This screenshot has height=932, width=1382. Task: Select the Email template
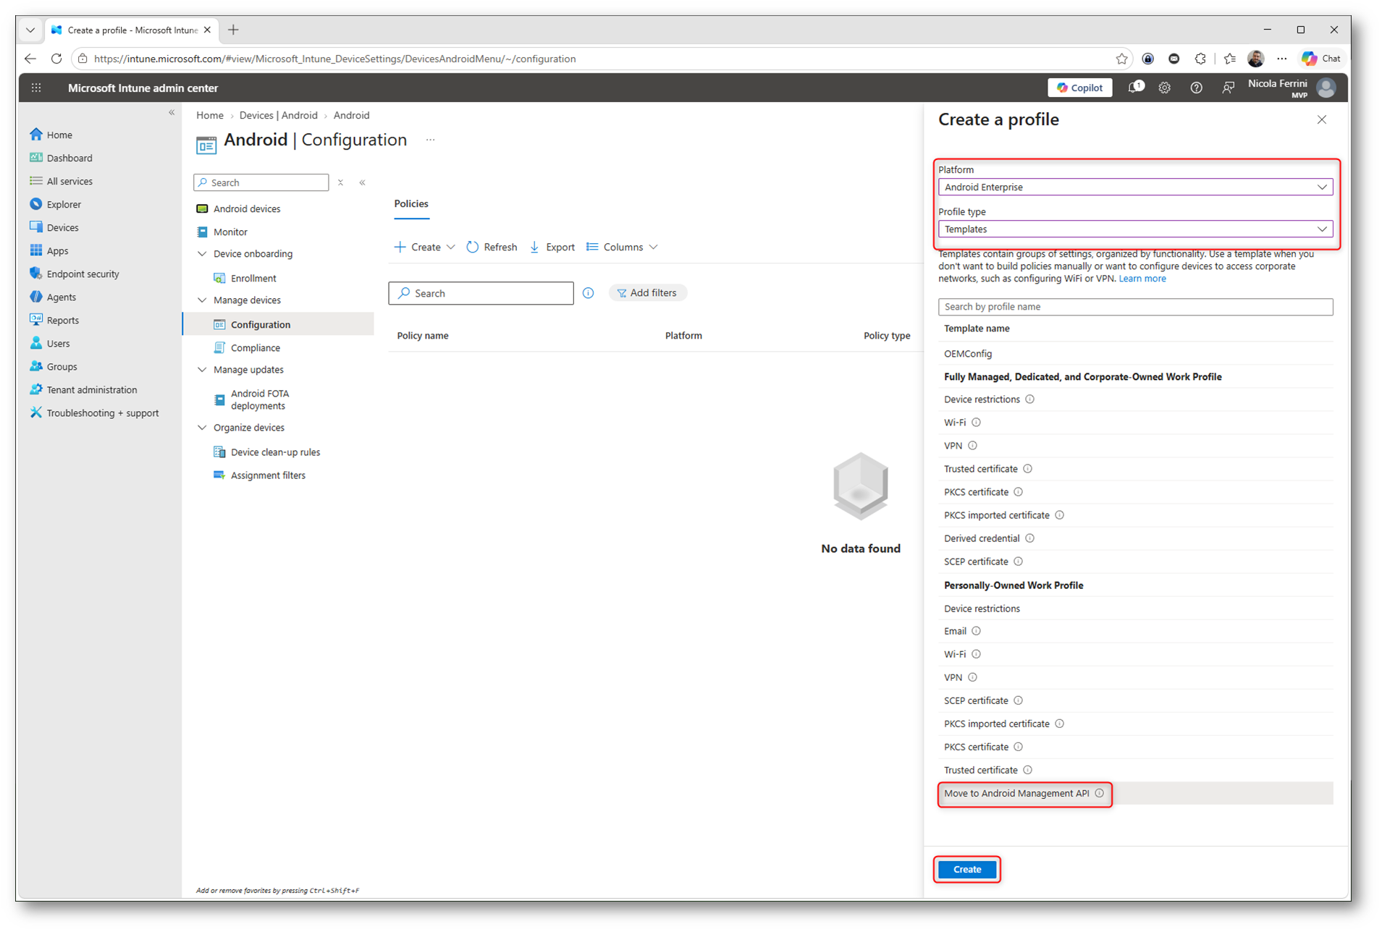(1135, 631)
